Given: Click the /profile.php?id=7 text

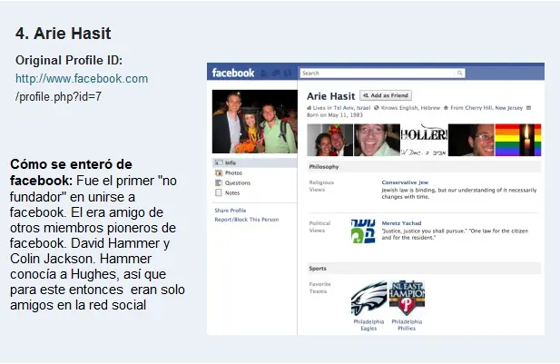Looking at the screenshot, I should pos(58,96).
